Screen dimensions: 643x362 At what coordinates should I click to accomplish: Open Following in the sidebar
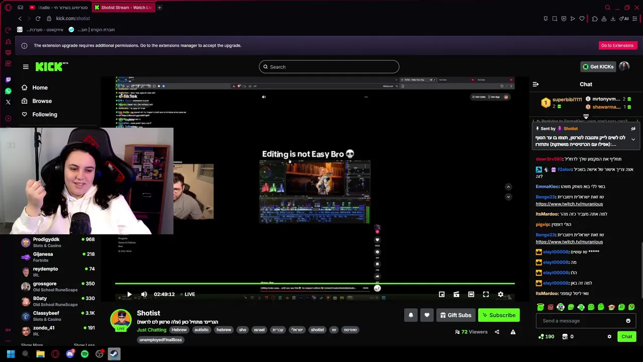pyautogui.click(x=39, y=114)
